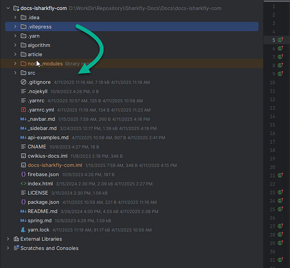Screen dimensions: 290x268
Task: Click the gutter override marker on line 21
Action: tap(280, 175)
